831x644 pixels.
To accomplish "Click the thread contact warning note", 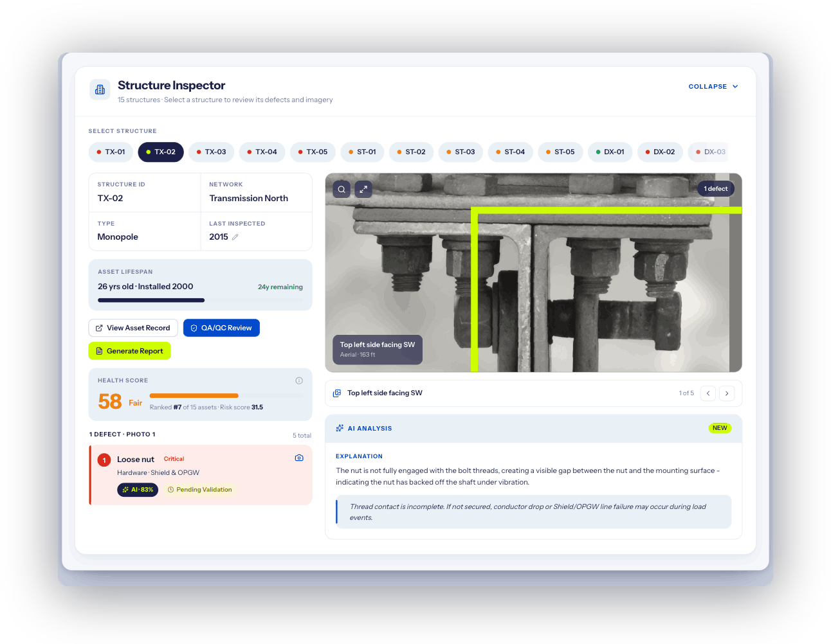I will 534,512.
